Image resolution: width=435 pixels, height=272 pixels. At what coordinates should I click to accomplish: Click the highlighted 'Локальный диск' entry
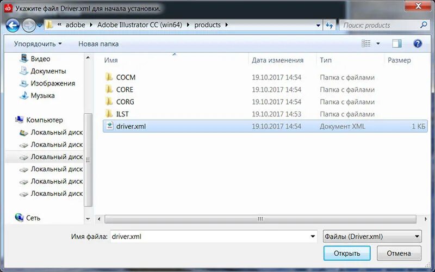[x=45, y=157]
